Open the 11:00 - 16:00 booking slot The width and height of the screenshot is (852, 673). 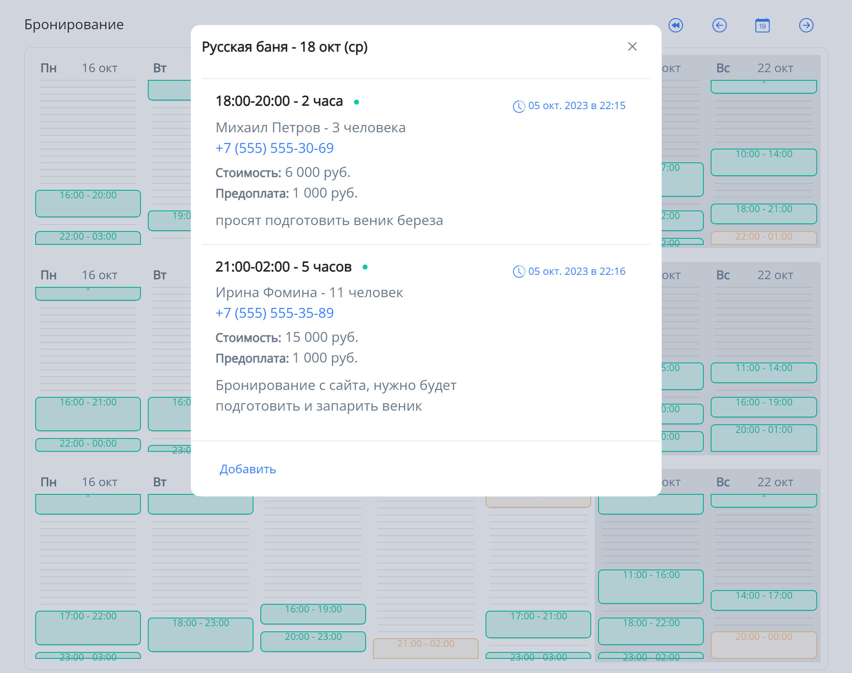click(x=651, y=587)
